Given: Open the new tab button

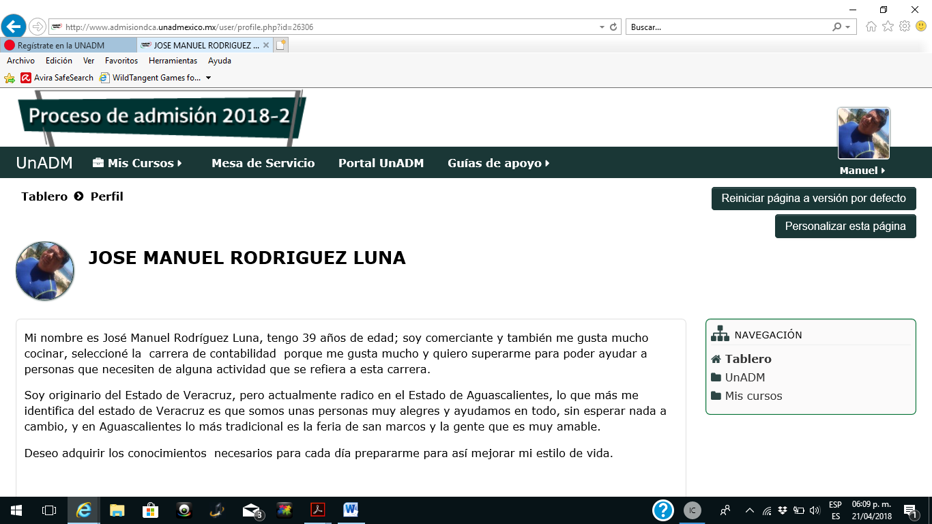Looking at the screenshot, I should 281,45.
